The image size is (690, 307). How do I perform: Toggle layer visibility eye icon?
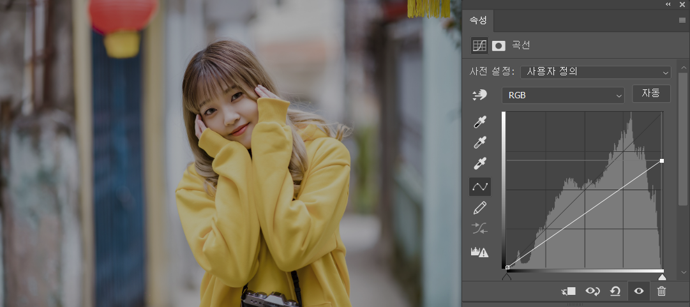638,291
